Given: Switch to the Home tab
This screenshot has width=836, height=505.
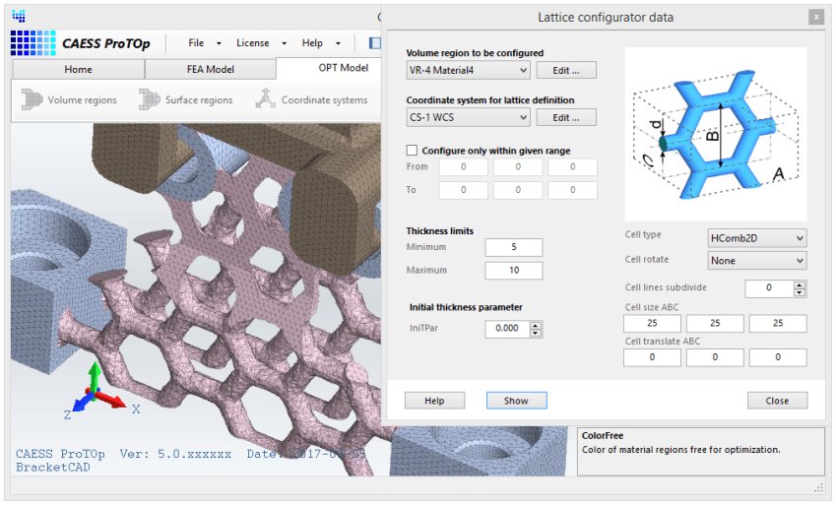Looking at the screenshot, I should click(78, 69).
